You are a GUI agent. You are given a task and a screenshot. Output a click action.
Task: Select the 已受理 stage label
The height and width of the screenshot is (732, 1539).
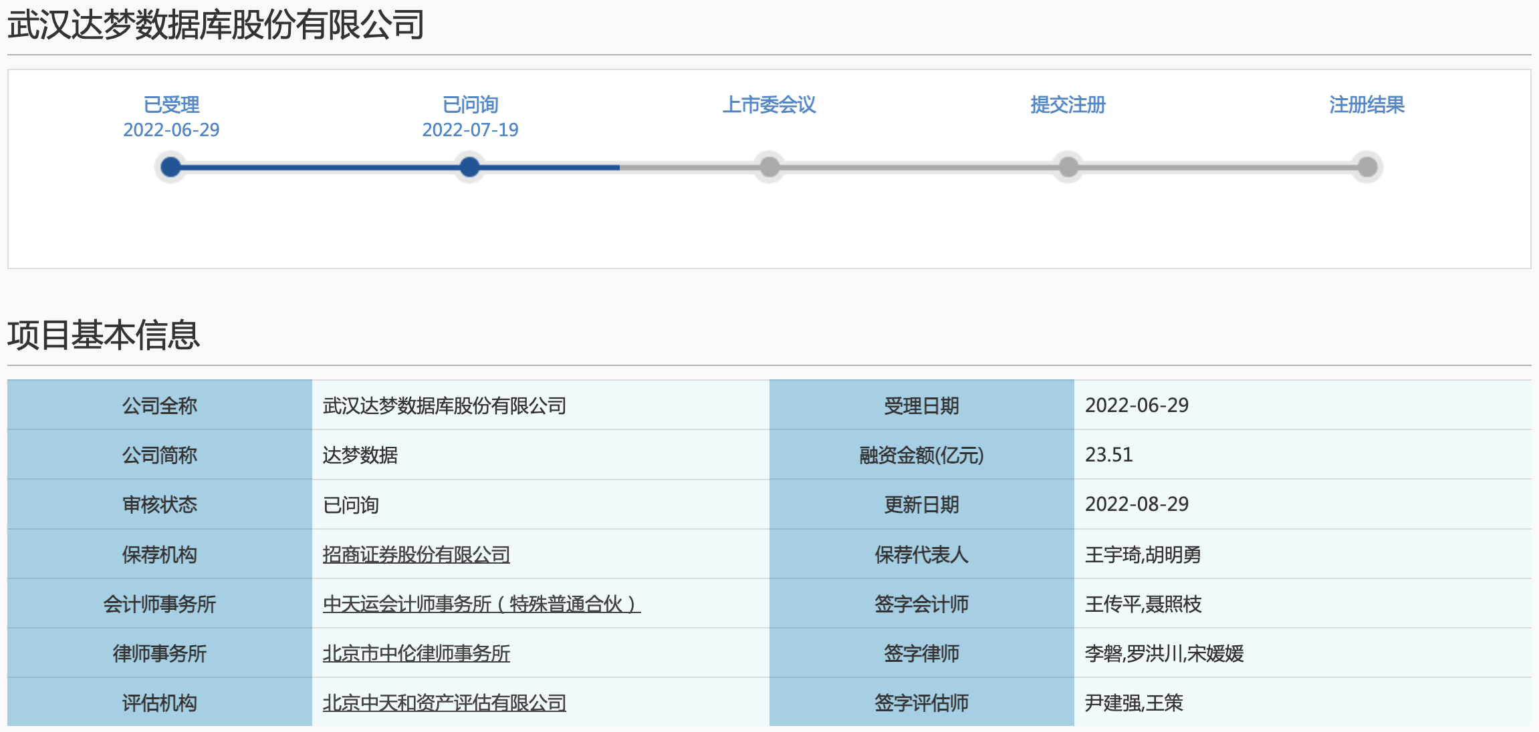click(171, 105)
